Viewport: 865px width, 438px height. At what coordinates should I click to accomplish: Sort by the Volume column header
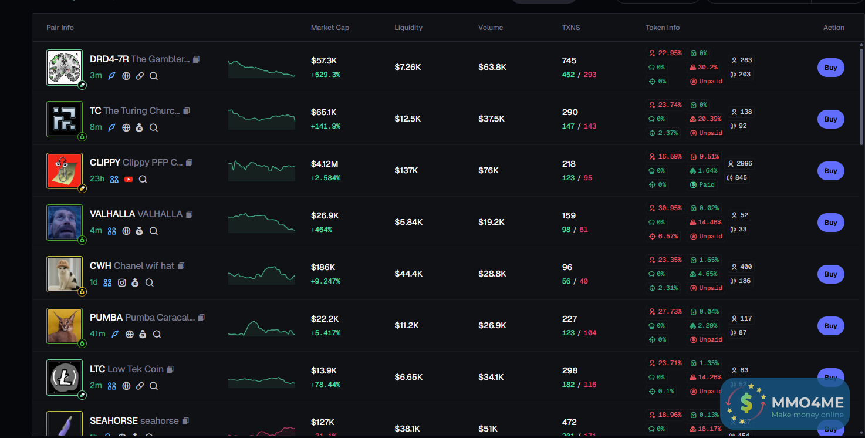pyautogui.click(x=491, y=28)
